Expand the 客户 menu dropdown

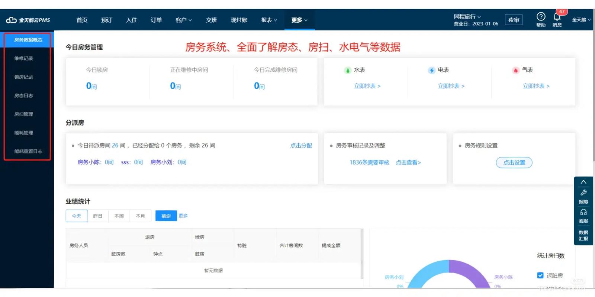(x=184, y=20)
